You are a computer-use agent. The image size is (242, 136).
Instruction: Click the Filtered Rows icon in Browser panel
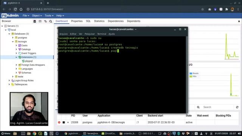pos(45,21)
